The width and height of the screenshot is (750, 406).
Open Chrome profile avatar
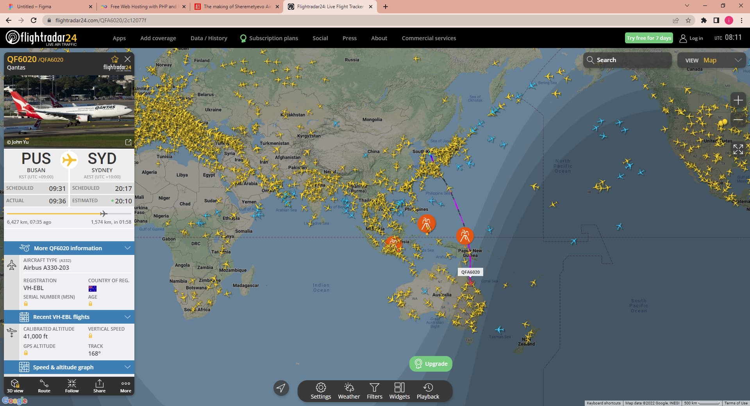(x=729, y=20)
